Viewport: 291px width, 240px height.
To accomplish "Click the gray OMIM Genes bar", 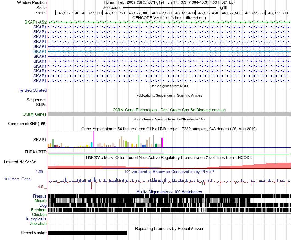I will (x=169, y=114).
